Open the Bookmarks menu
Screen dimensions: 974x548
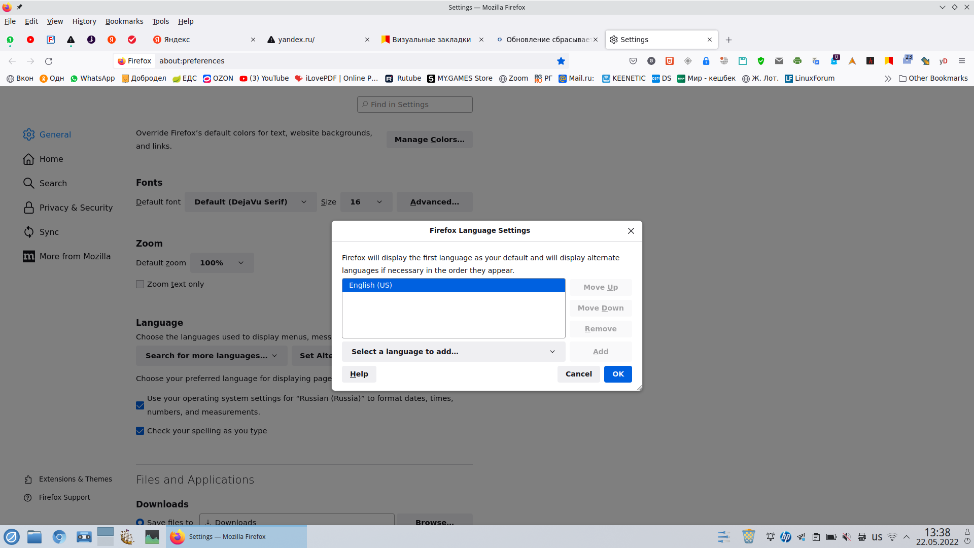click(x=124, y=21)
